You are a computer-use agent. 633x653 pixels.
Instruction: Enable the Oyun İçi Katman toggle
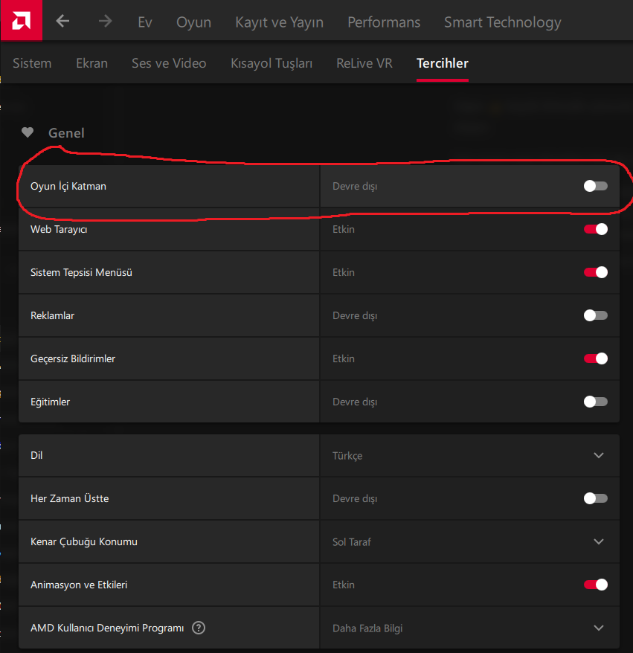point(596,186)
